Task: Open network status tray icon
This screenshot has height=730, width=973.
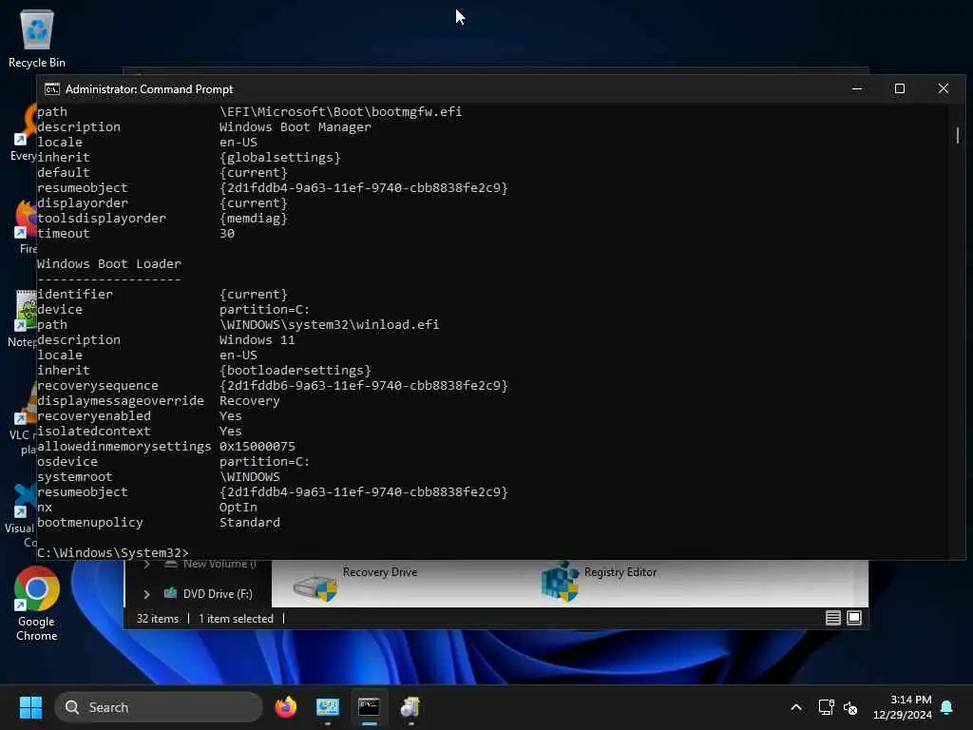Action: coord(826,707)
